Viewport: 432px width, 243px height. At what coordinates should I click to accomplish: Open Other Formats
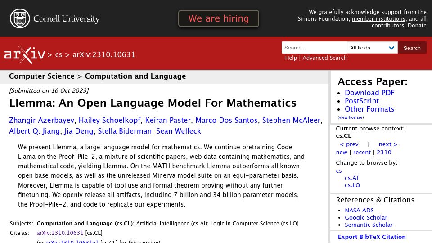pos(369,109)
